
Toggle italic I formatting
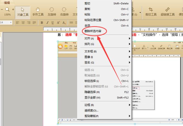click(47, 23)
